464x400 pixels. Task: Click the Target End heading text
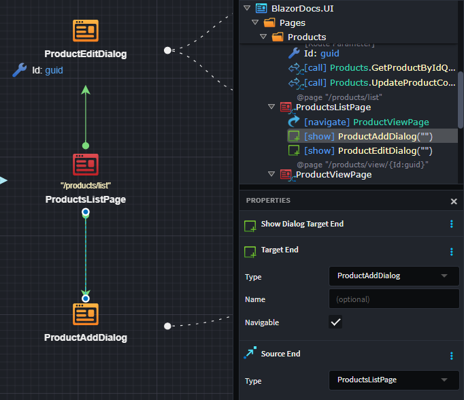(x=280, y=250)
